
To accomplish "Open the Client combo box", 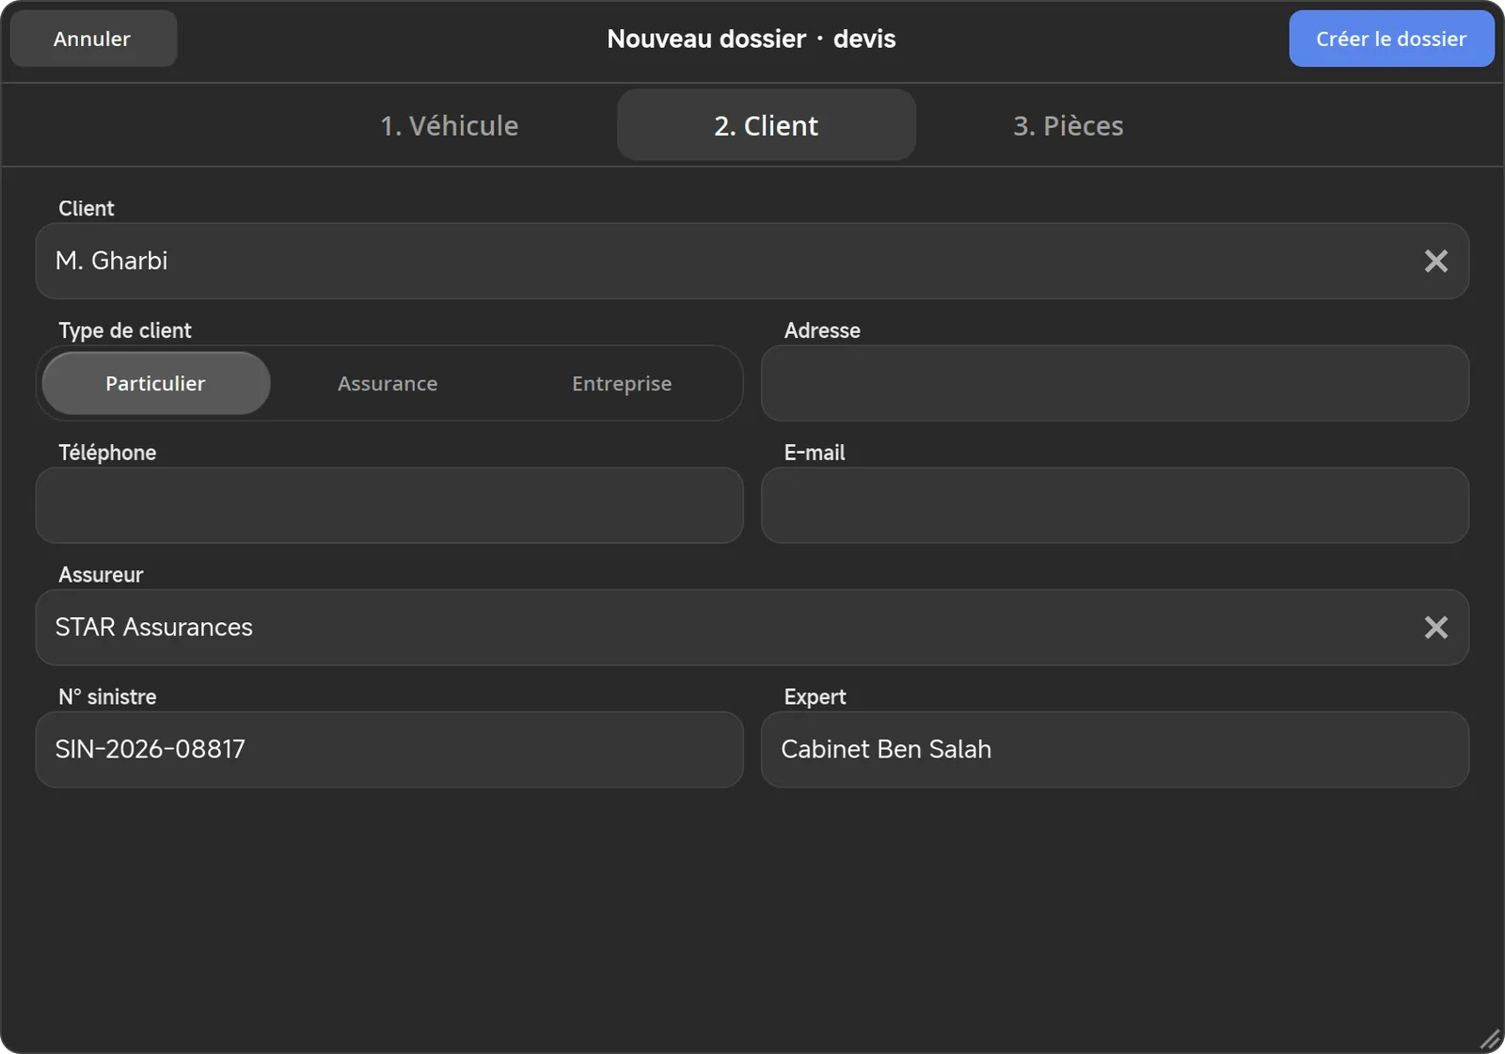I will (x=752, y=261).
